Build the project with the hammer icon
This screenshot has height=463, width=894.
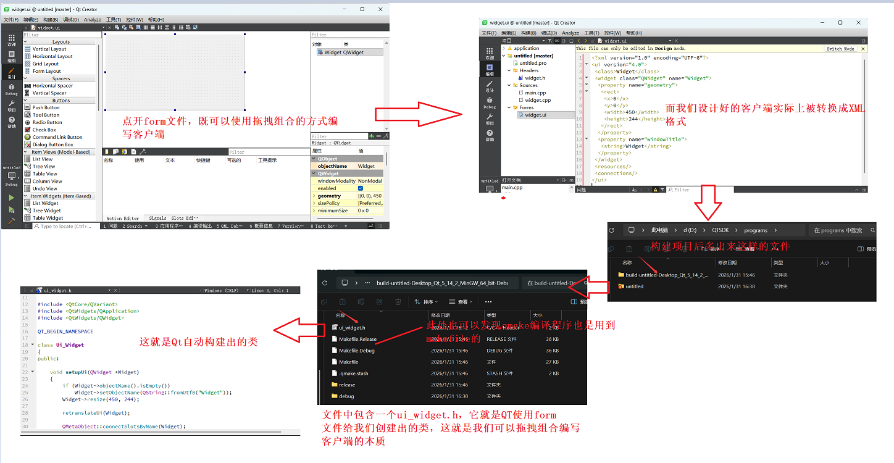pyautogui.click(x=11, y=221)
